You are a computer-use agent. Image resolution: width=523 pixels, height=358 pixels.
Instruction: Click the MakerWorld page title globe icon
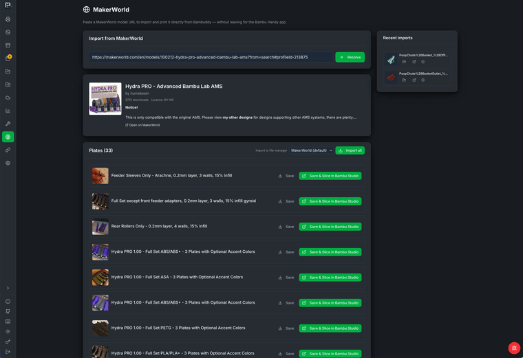point(87,10)
